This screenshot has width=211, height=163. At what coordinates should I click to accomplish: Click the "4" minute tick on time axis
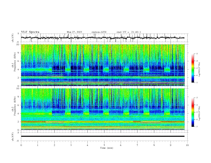click(x=87, y=145)
